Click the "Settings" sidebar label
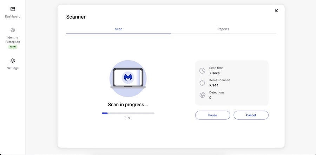Image resolution: width=316 pixels, height=155 pixels. tap(13, 68)
